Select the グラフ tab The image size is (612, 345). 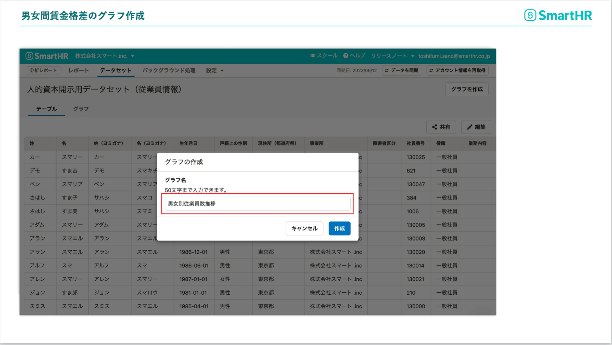pyautogui.click(x=81, y=109)
